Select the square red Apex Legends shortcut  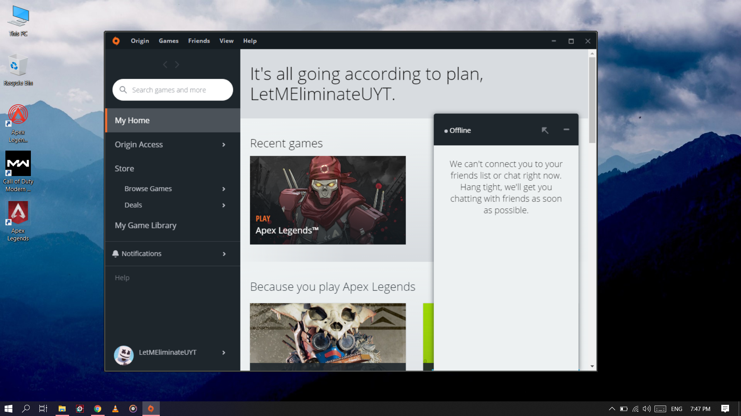point(18,221)
